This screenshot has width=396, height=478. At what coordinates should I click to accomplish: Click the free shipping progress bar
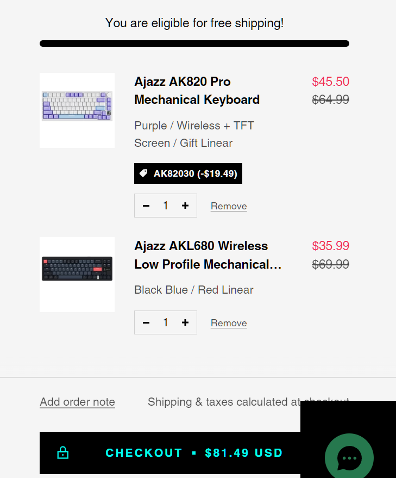[194, 44]
